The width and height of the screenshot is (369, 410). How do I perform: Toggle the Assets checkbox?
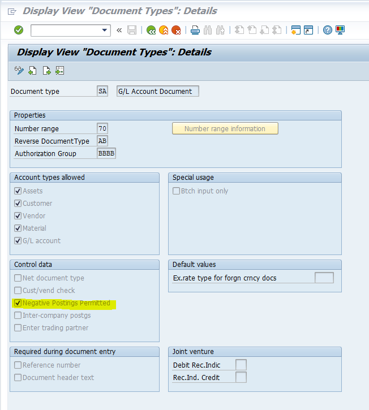pyautogui.click(x=18, y=191)
